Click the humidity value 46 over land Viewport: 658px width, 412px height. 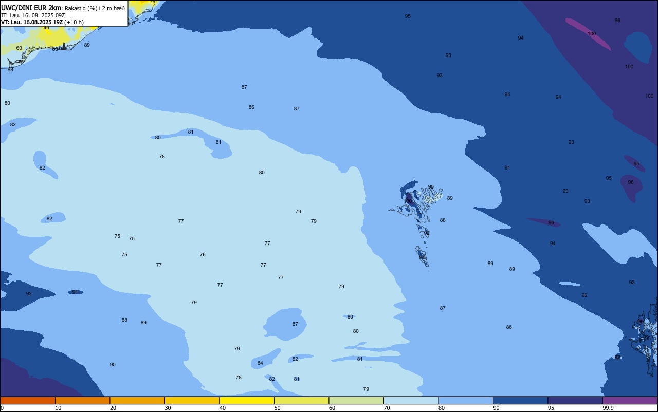(46, 28)
